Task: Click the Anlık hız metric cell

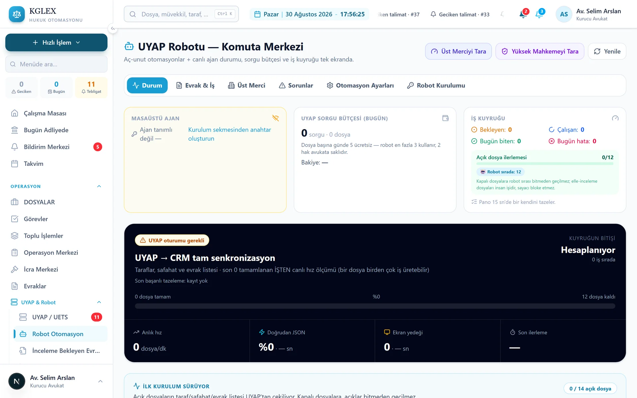Action: coord(187,341)
